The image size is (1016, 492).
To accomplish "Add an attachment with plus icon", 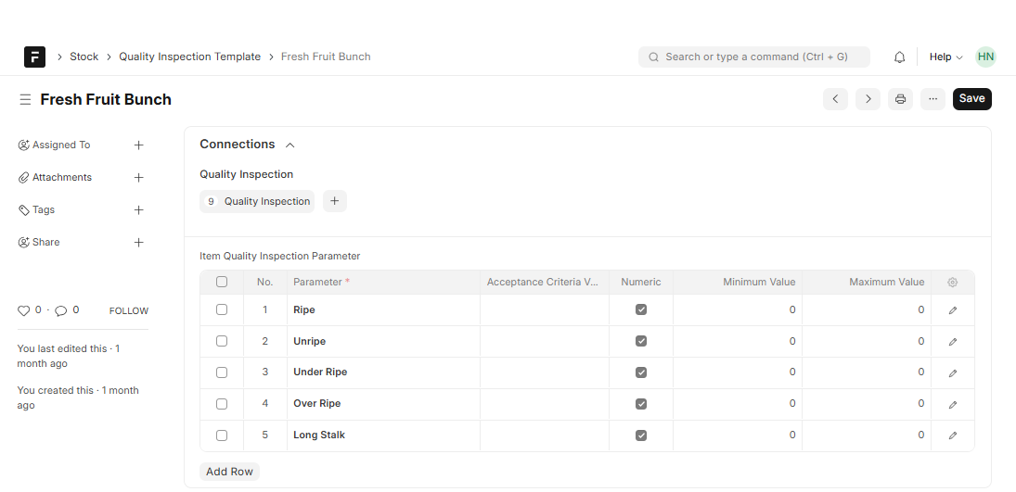I will point(138,178).
